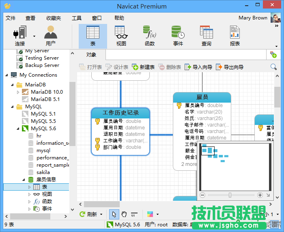Expand the 视图 tree node
This screenshot has width=284, height=232.
(x=29, y=194)
